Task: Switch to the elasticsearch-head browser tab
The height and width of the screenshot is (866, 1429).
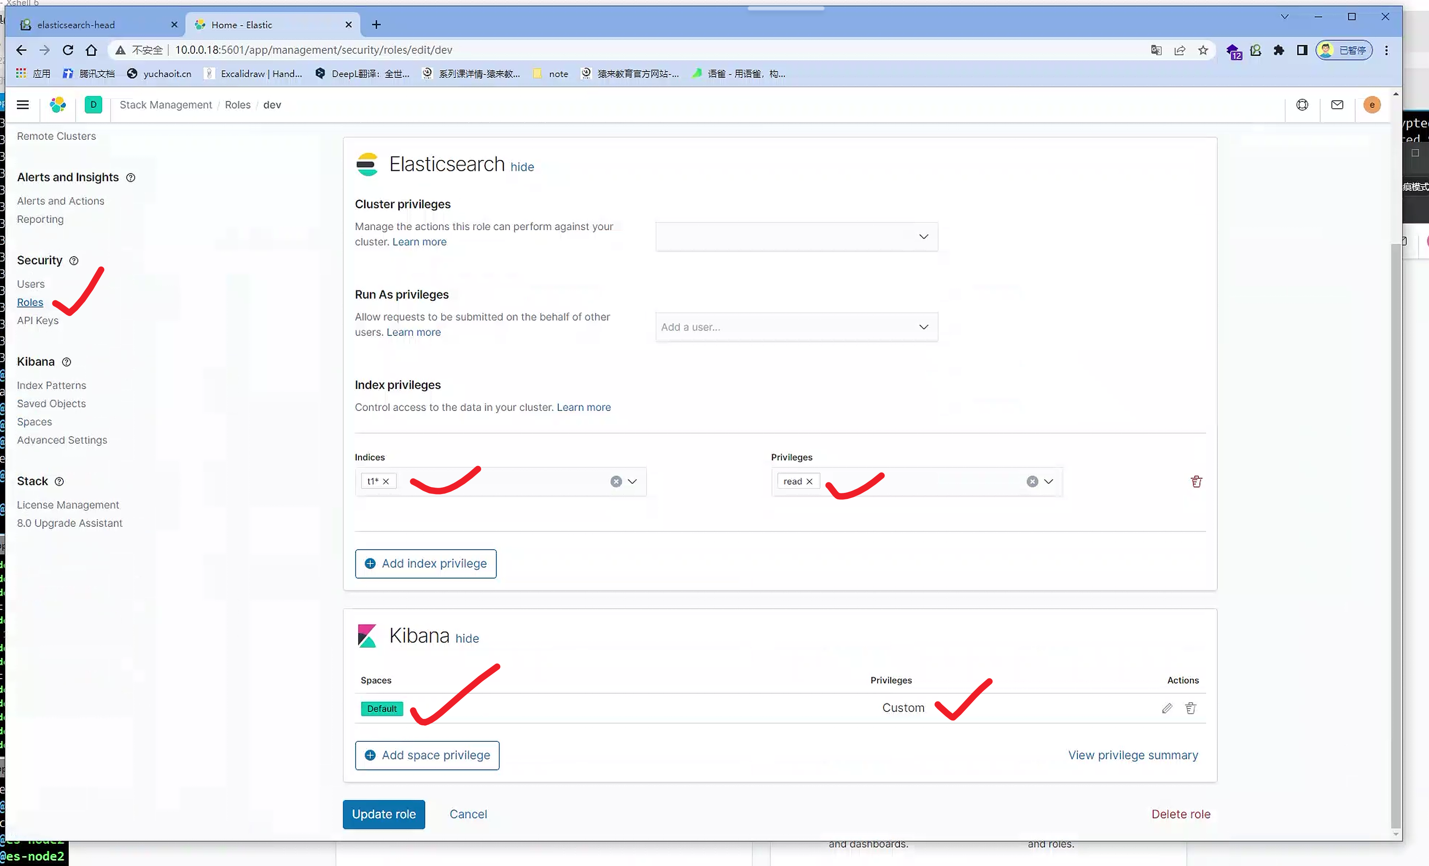Action: pos(76,25)
